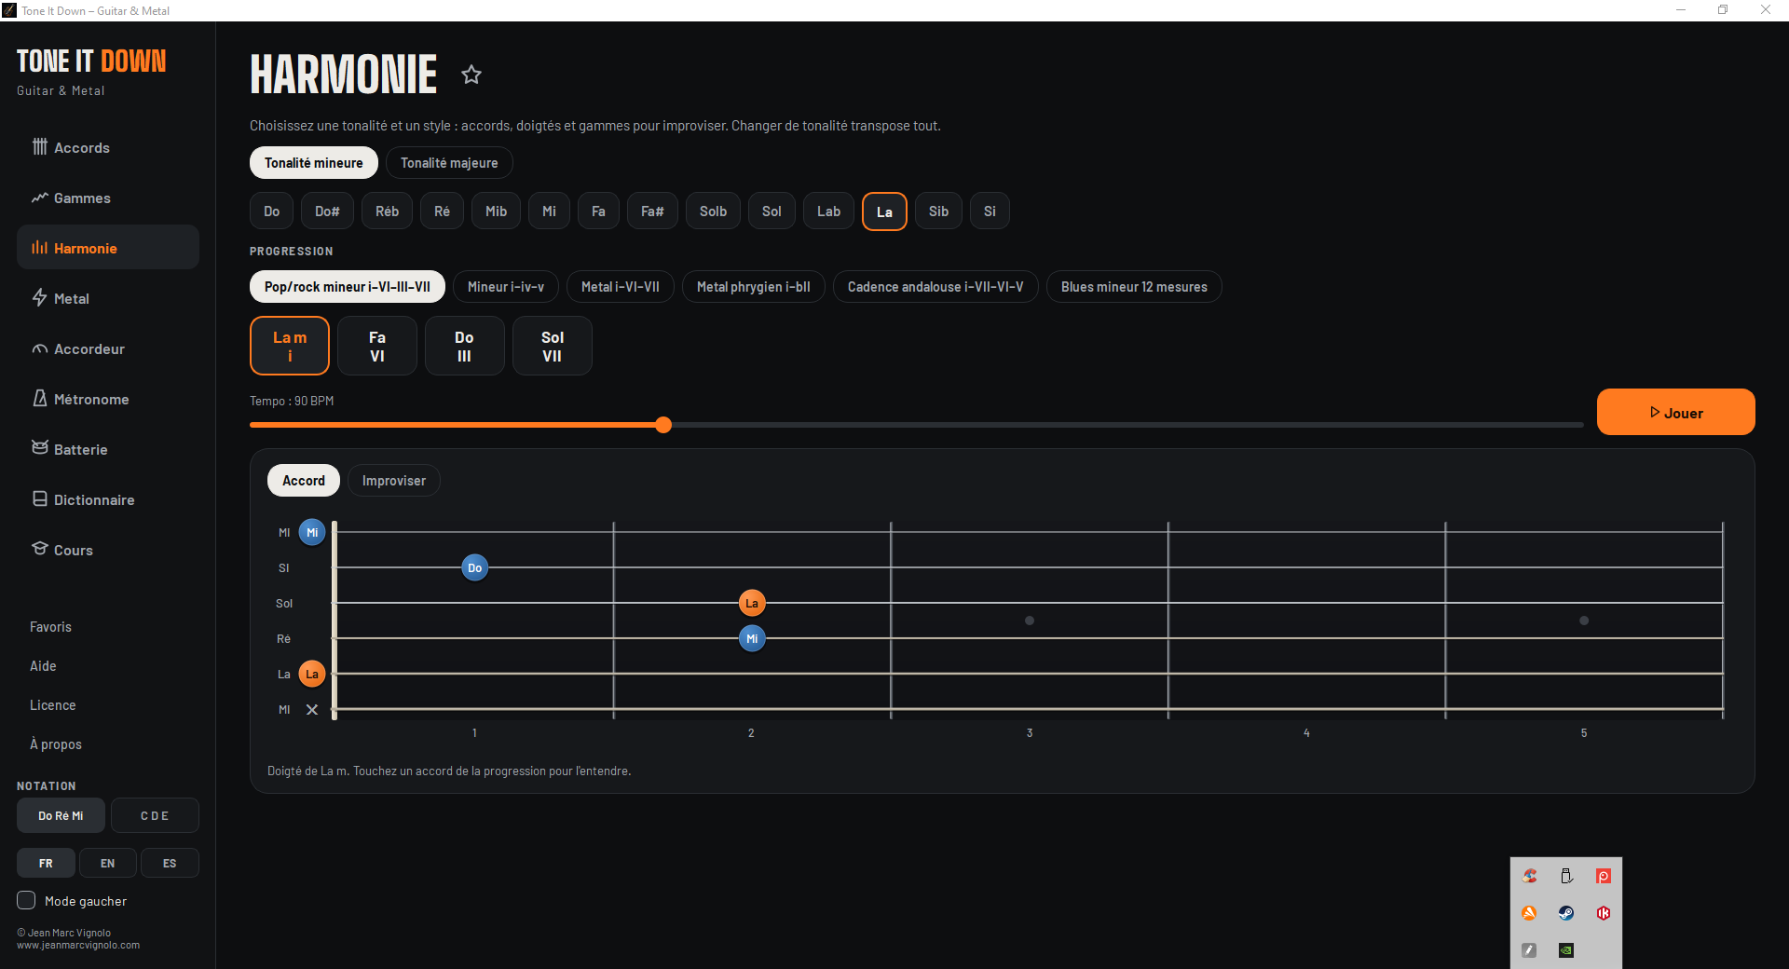Set language to FR
1789x969 pixels.
pos(46,863)
